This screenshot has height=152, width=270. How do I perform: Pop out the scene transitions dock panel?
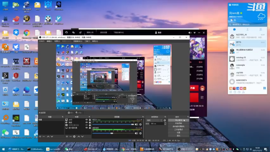pos(165,117)
